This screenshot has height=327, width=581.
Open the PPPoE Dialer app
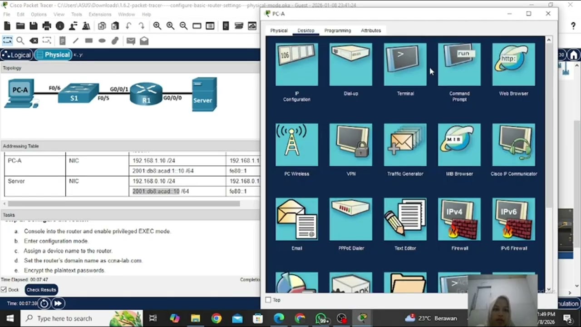tap(351, 219)
